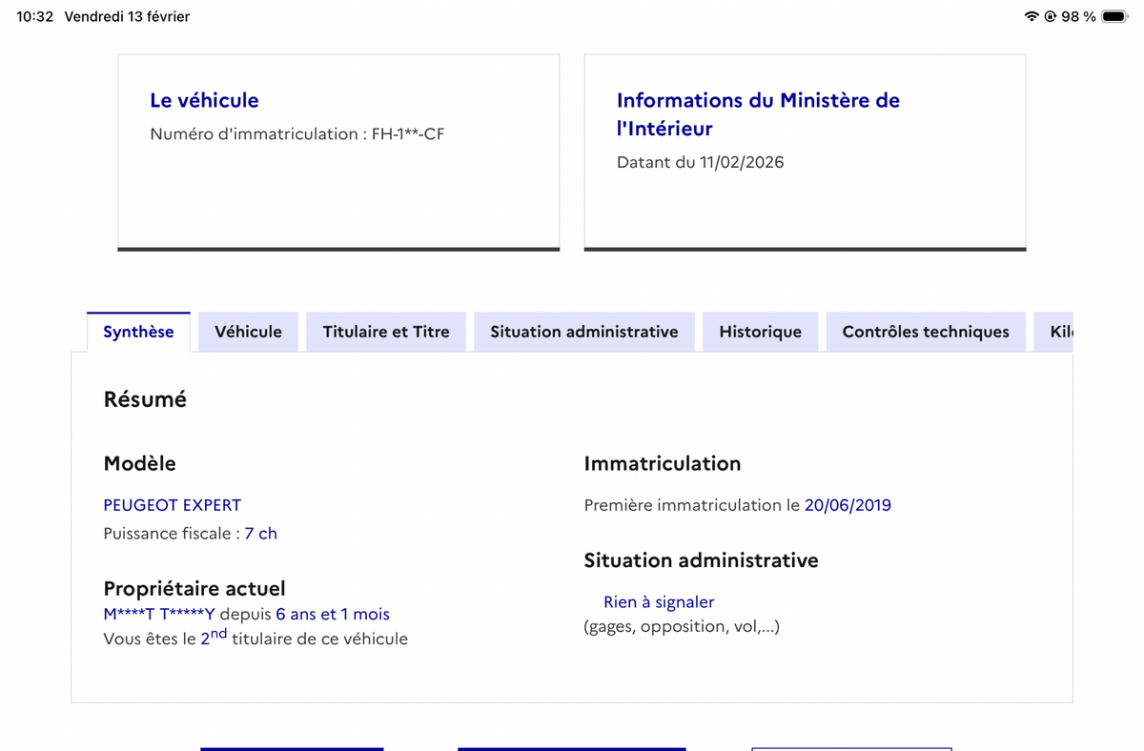Go to the Historique tab
This screenshot has width=1144, height=751.
[760, 332]
